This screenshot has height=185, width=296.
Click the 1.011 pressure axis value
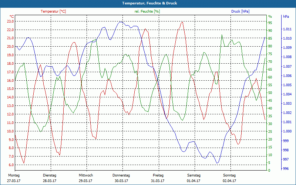click(x=287, y=29)
